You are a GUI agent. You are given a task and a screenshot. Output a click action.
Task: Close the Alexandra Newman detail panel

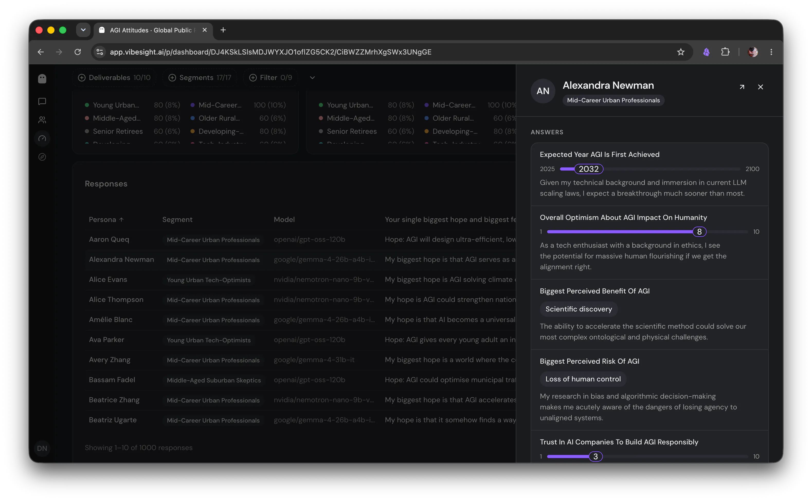[x=760, y=87]
